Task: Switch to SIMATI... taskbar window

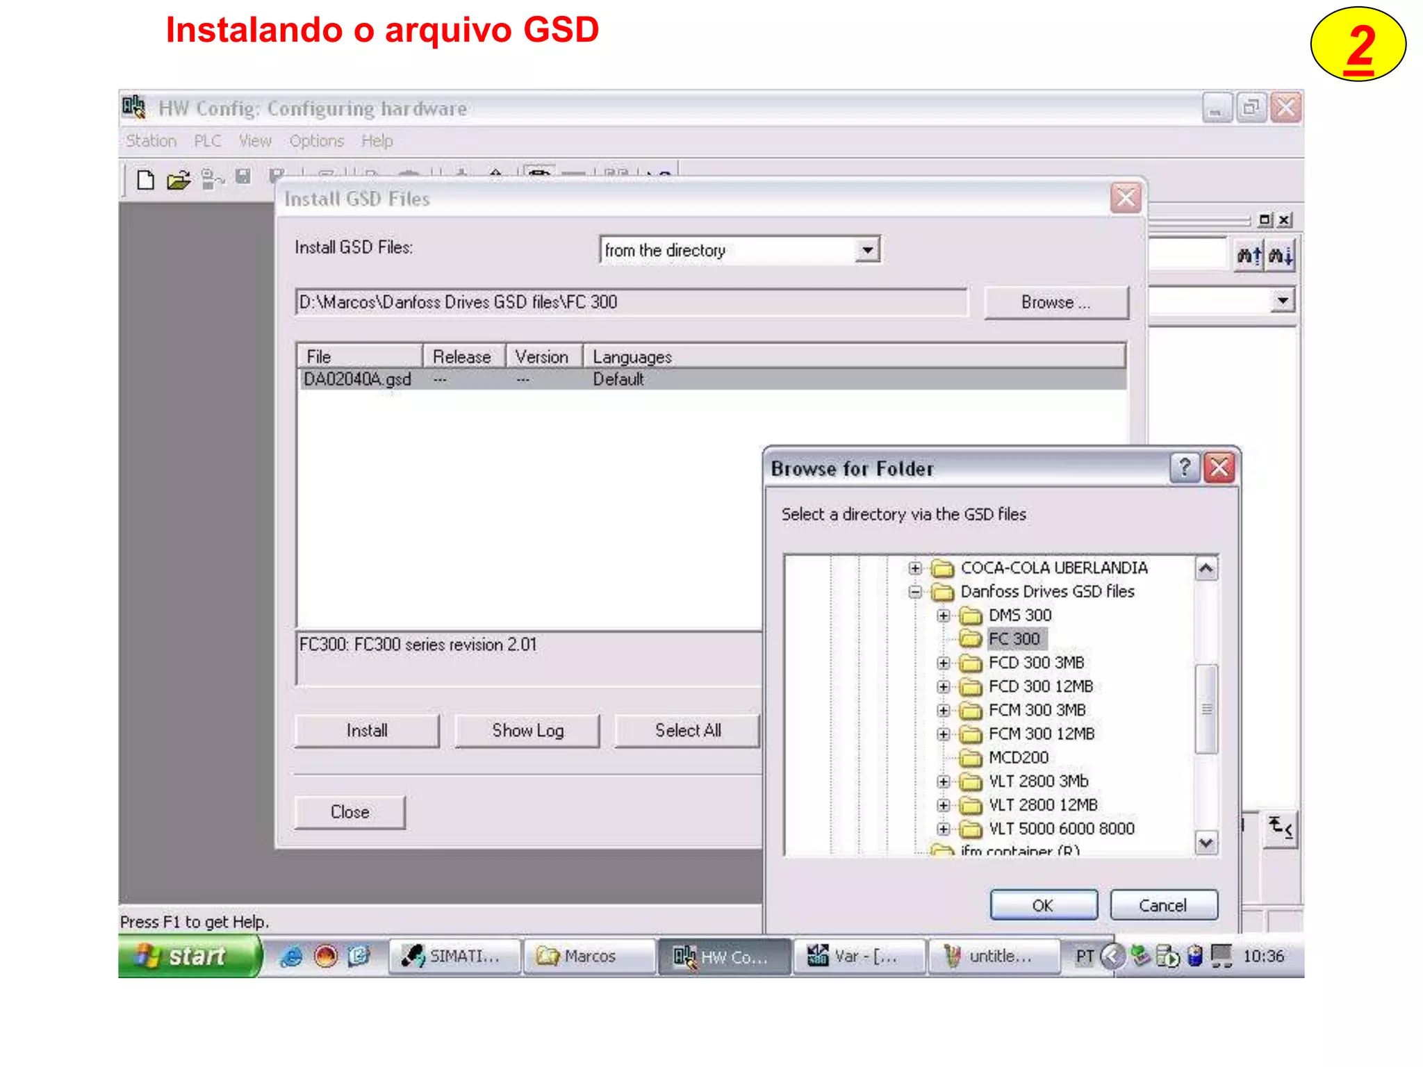Action: point(454,957)
